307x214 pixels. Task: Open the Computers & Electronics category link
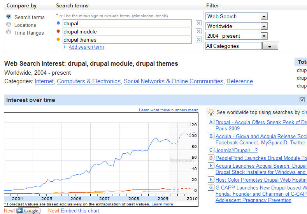pyautogui.click(x=89, y=81)
